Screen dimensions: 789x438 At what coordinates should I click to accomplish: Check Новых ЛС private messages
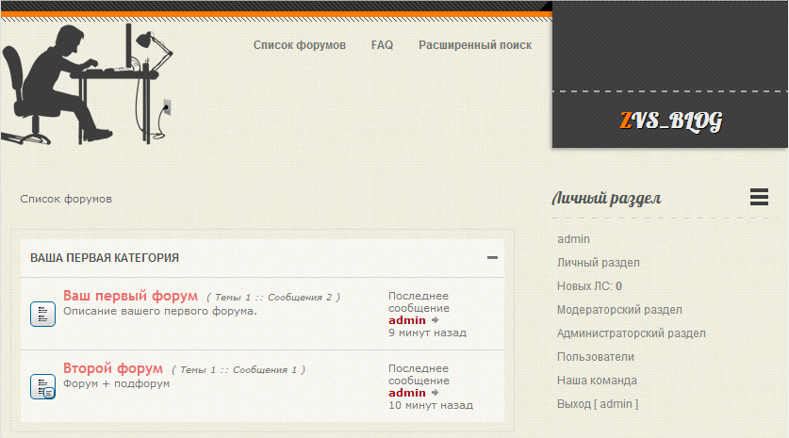click(589, 286)
